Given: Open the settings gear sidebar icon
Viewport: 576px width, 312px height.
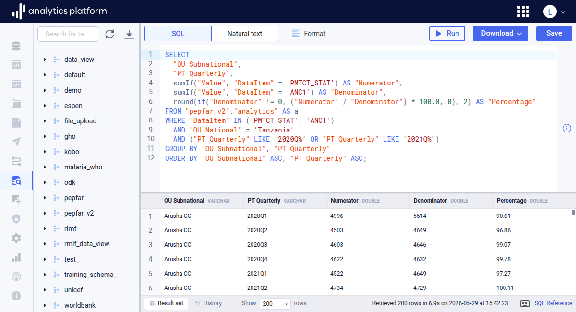Looking at the screenshot, I should [x=16, y=238].
